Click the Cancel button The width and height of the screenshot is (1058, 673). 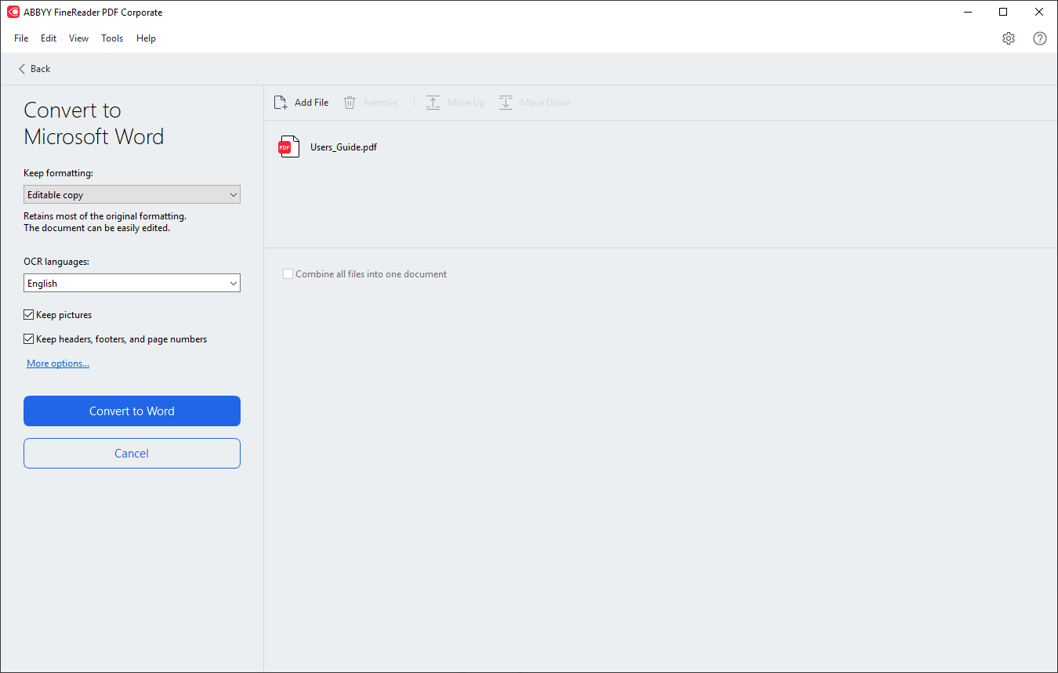pos(132,453)
